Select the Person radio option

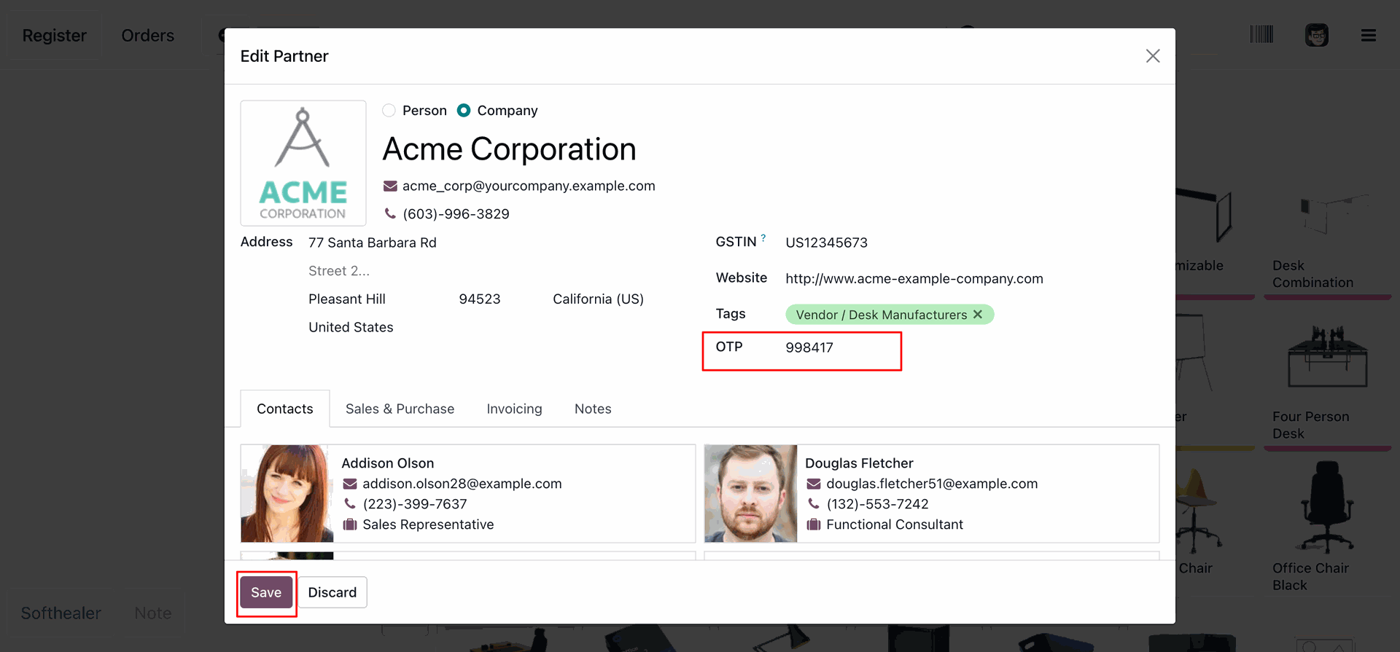pos(389,111)
